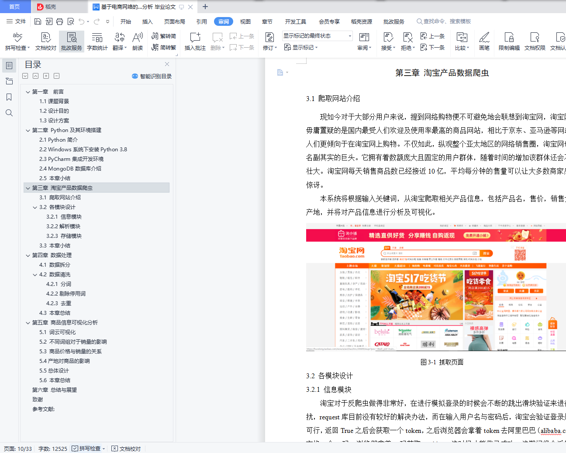Screen dimensions: 566x453
Task: Open a new tab with the plus button
Action: tap(205, 7)
